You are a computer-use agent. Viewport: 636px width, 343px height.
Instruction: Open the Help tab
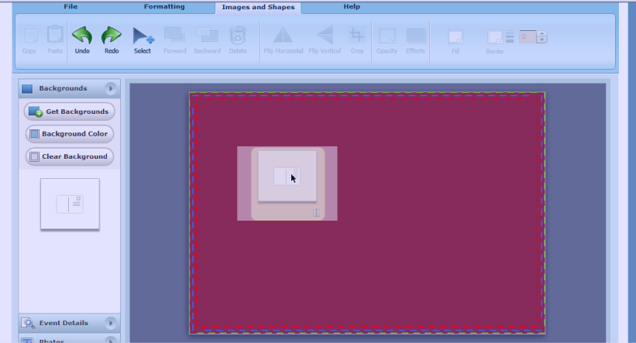coord(352,7)
